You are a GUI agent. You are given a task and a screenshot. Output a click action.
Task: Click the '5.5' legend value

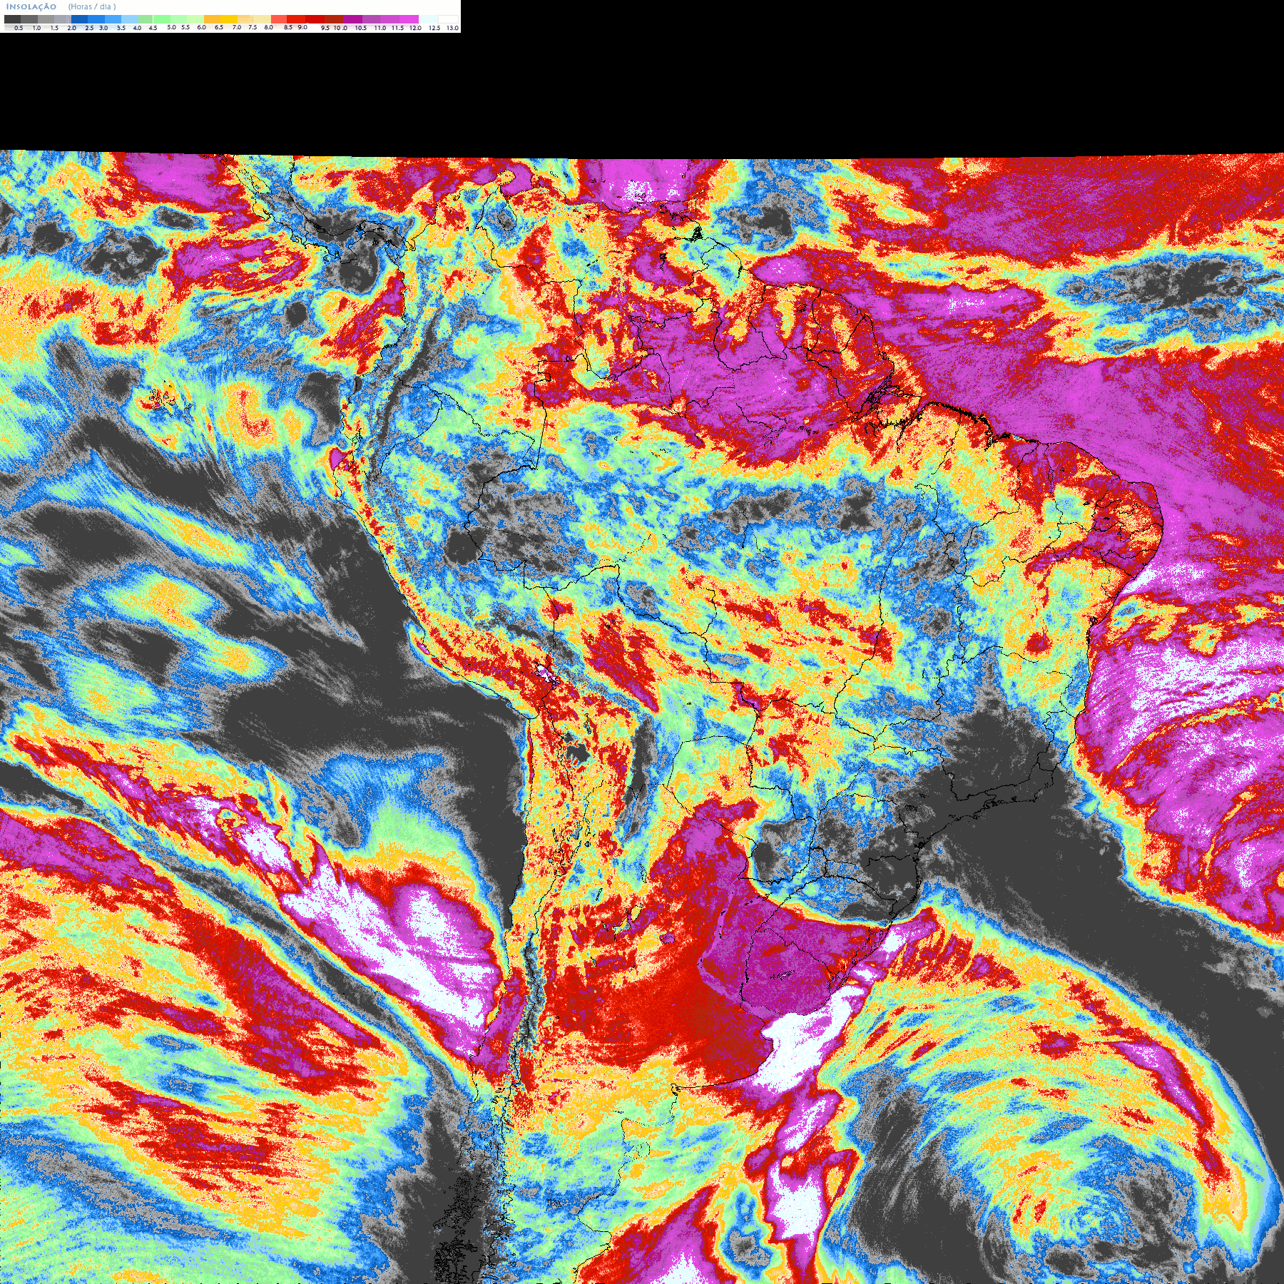[185, 27]
